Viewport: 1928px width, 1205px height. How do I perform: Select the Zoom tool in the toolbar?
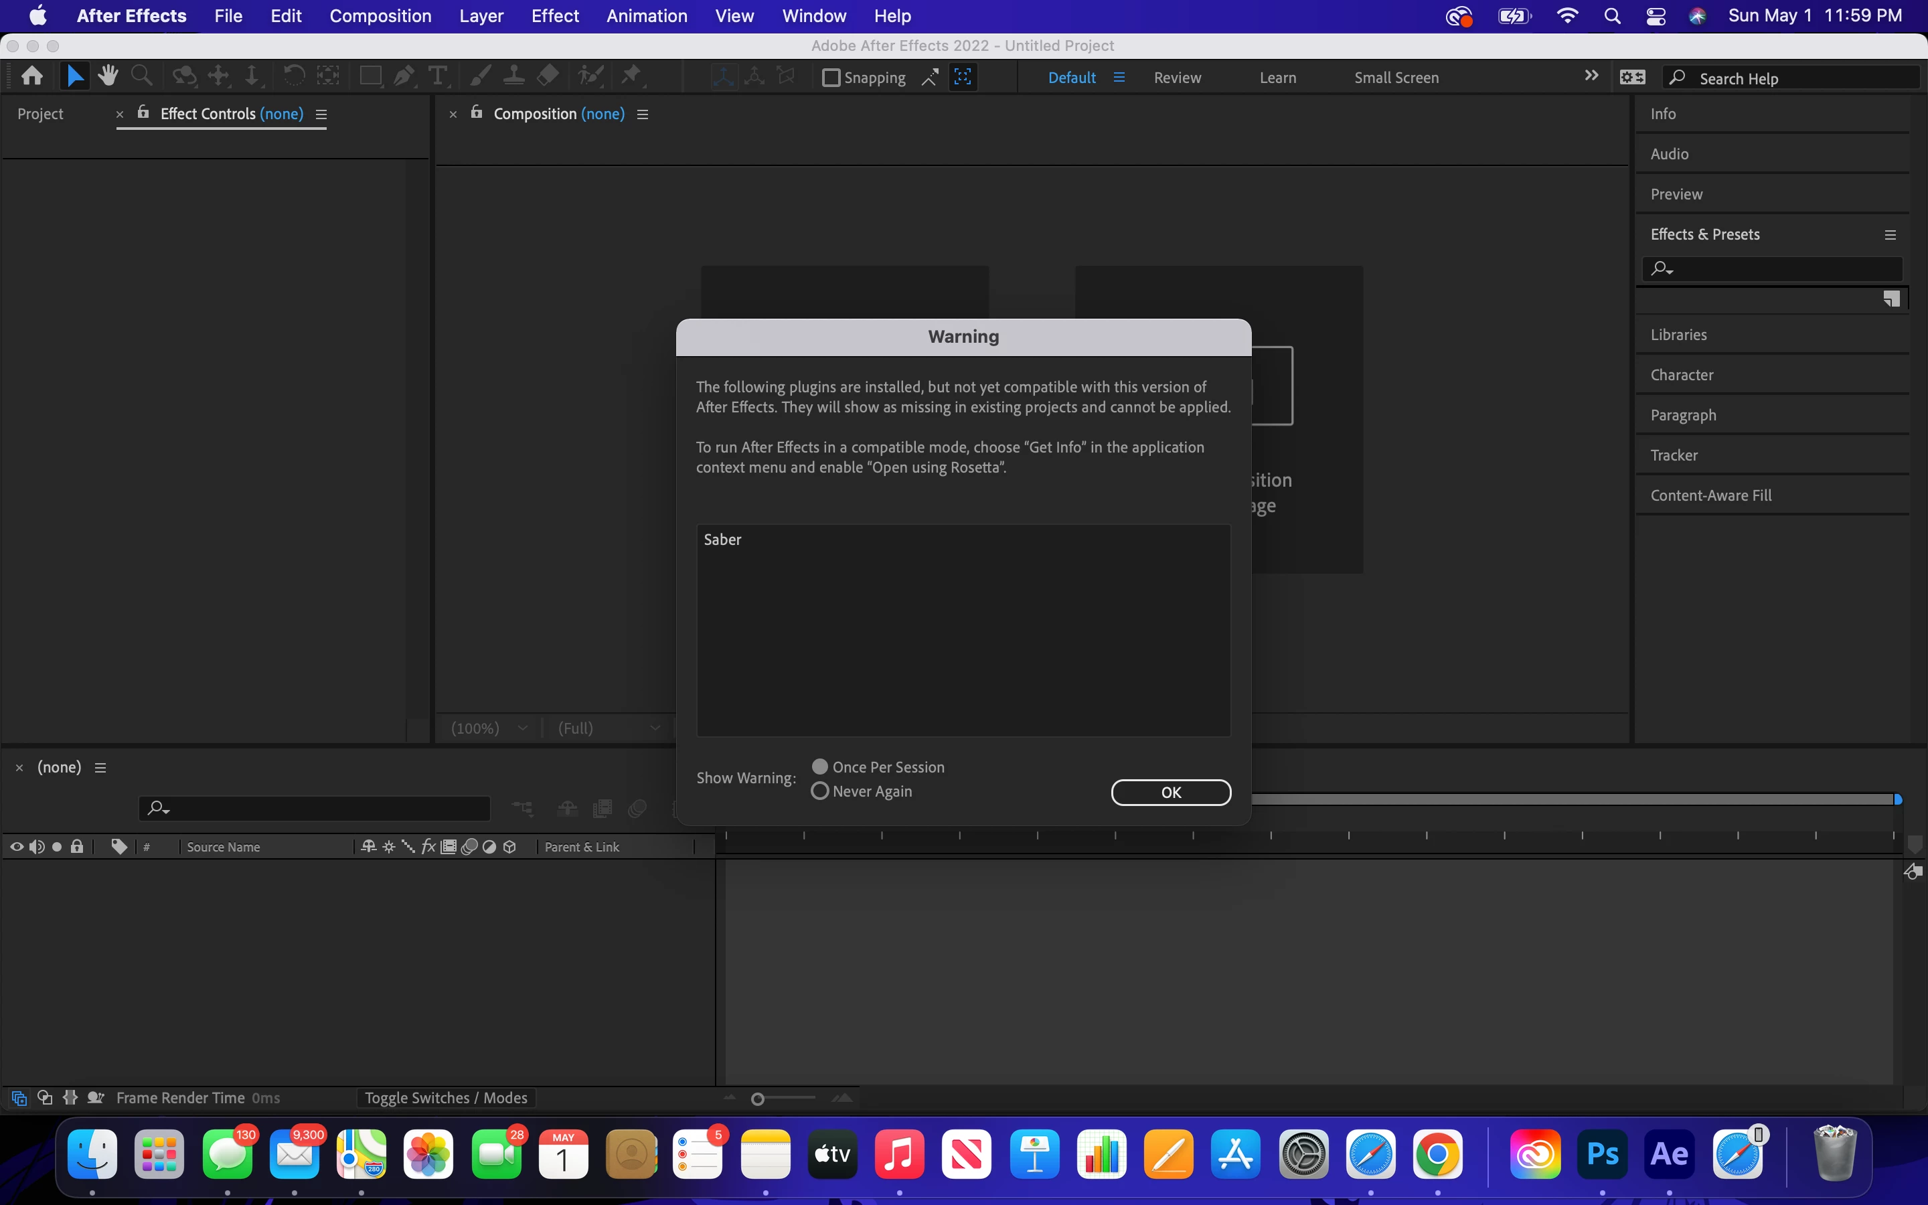point(142,76)
